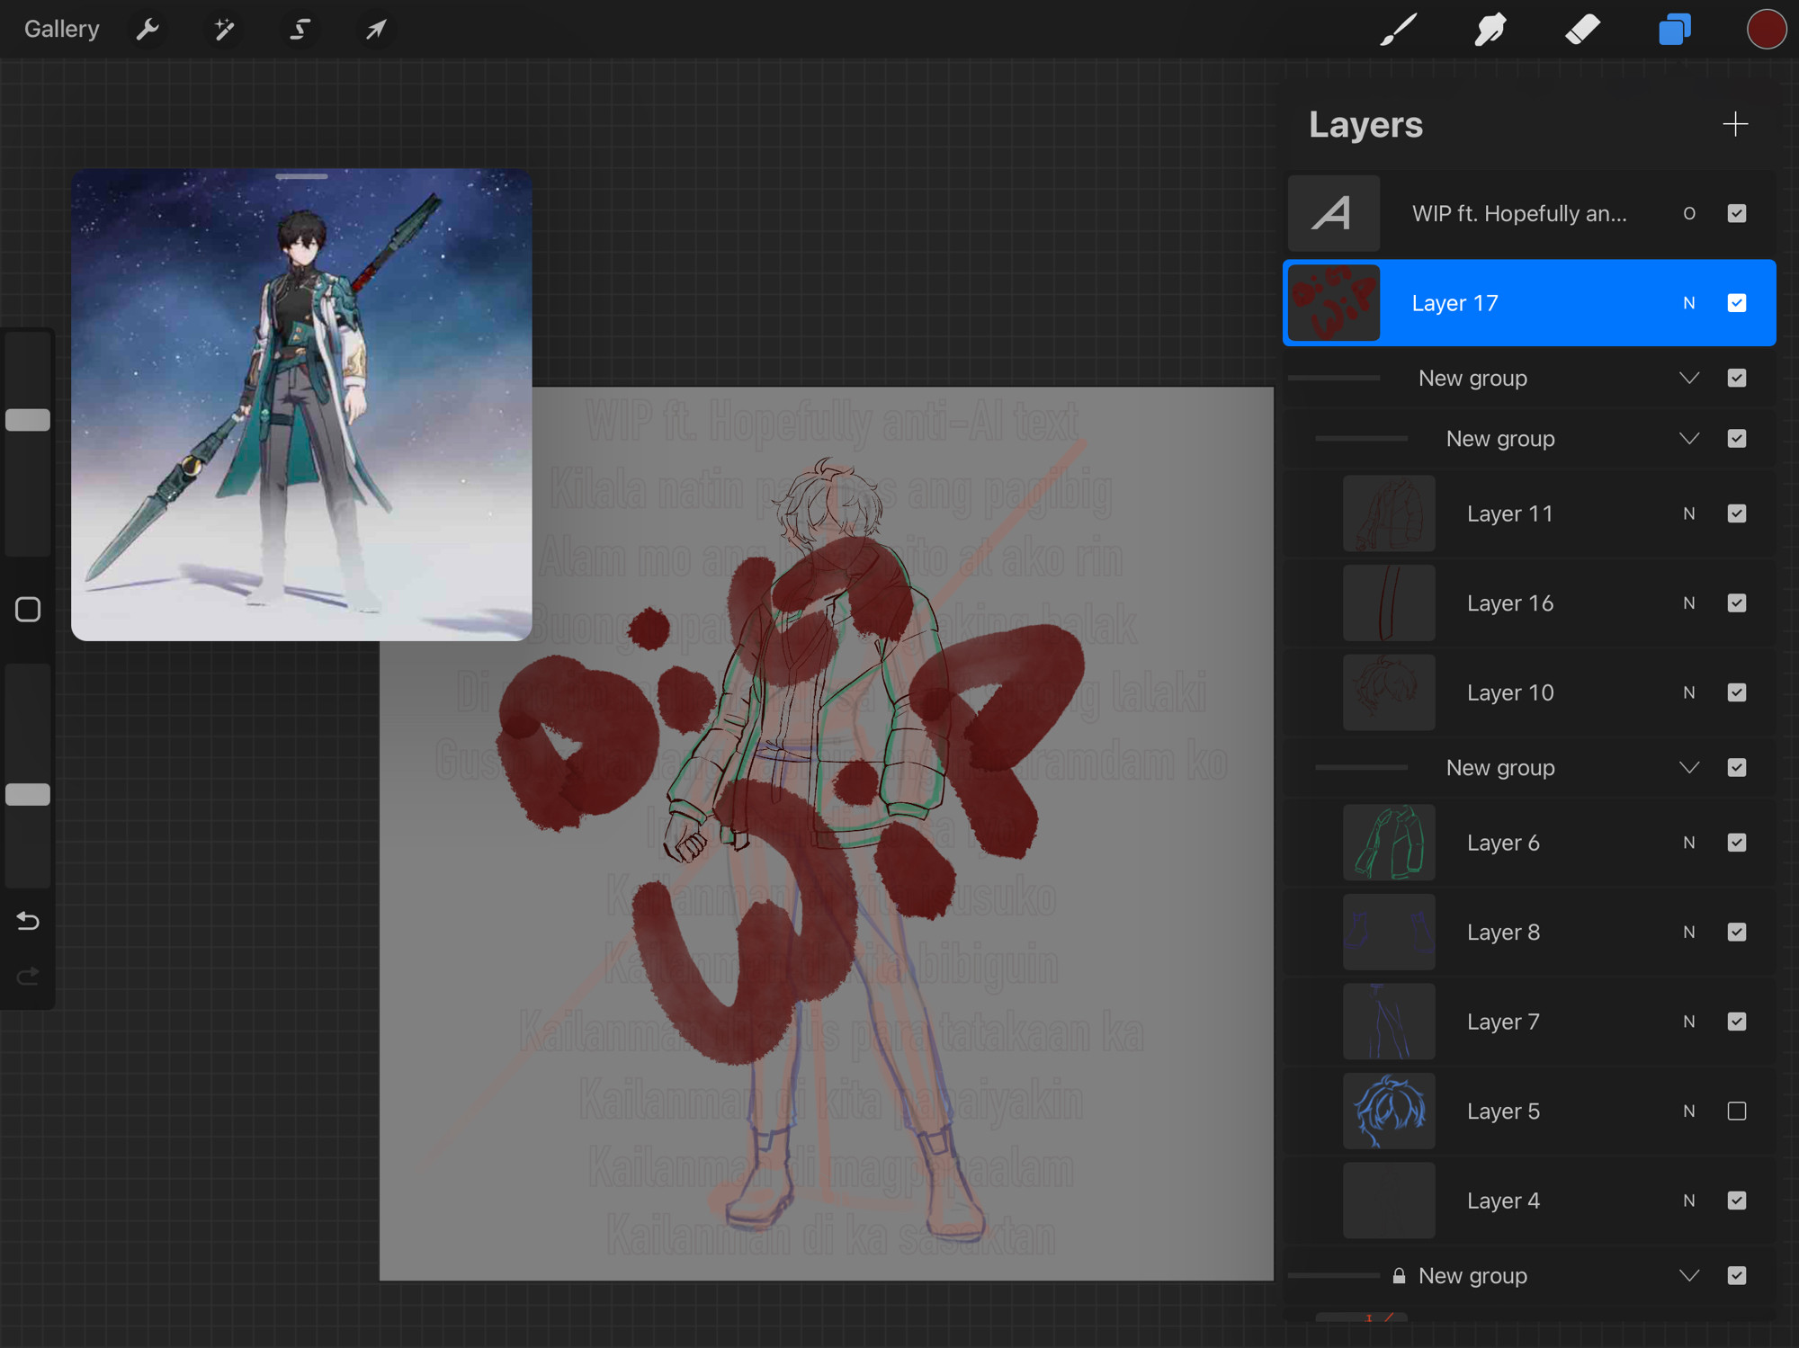Tap the Layer 17 thumbnail
Screen dimensions: 1799x1348
[1334, 303]
